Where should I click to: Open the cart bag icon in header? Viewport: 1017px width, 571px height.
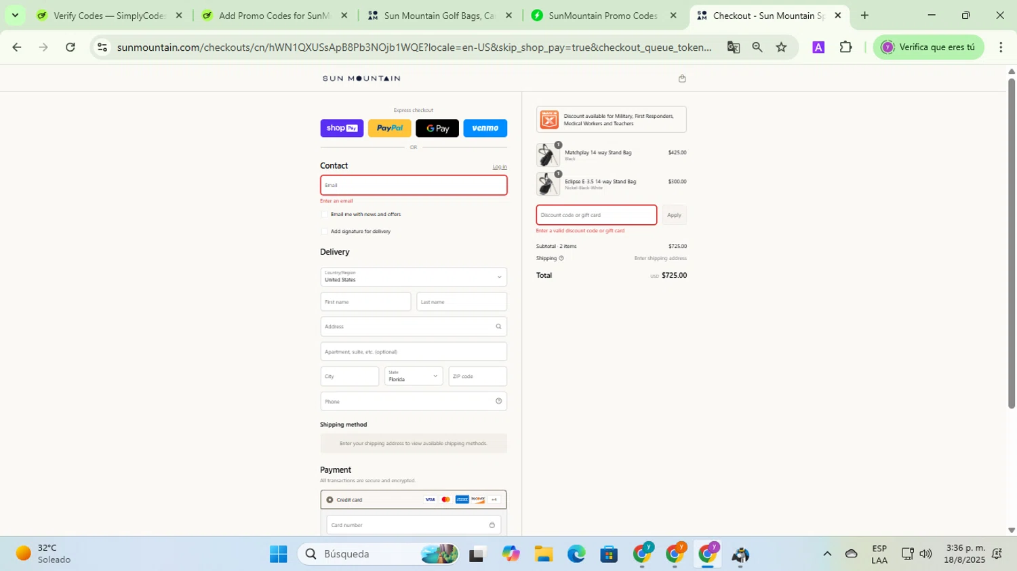coord(682,79)
